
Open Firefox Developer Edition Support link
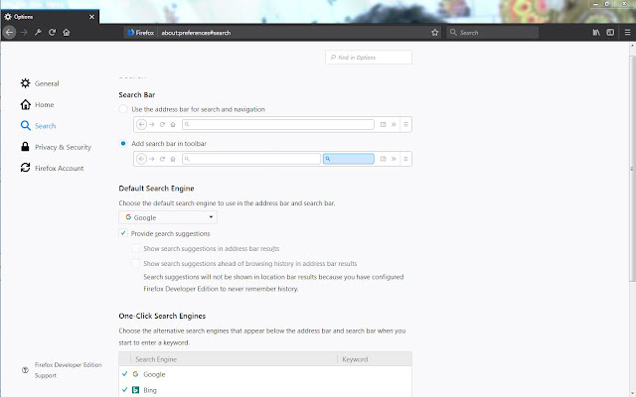(69, 370)
